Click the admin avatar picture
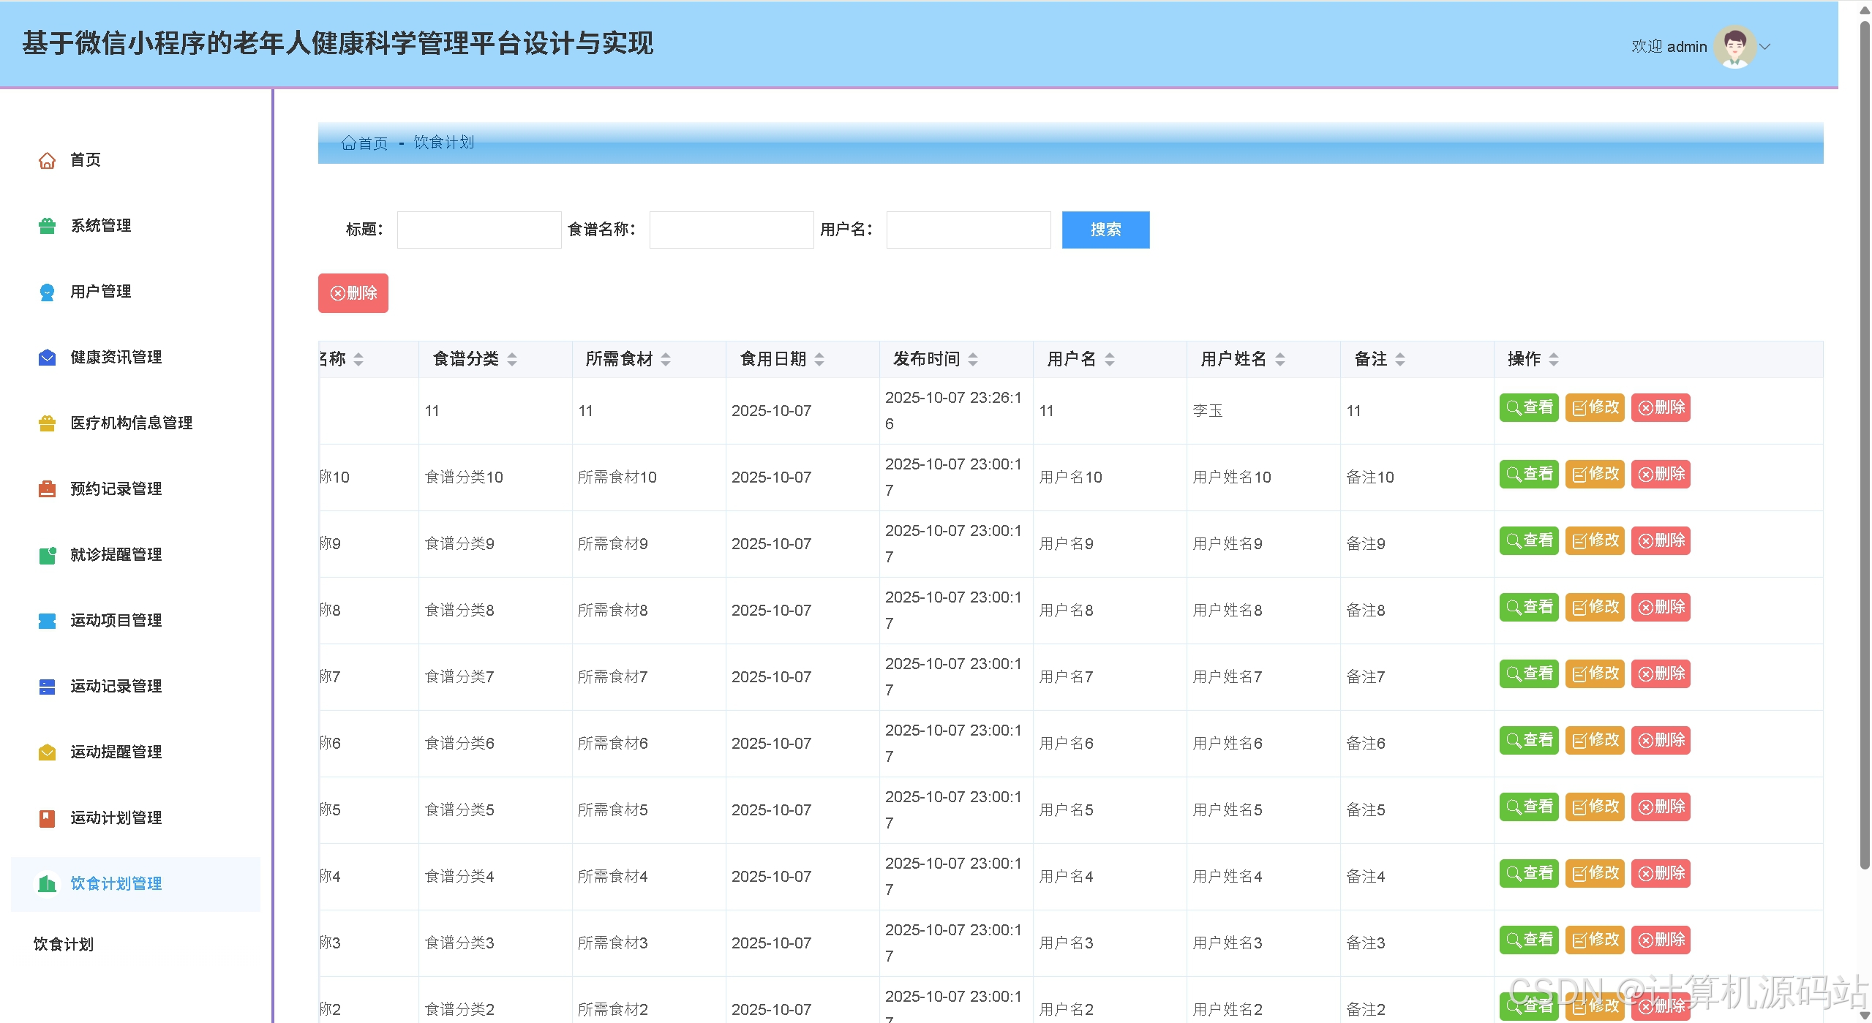This screenshot has height=1023, width=1872. point(1734,47)
